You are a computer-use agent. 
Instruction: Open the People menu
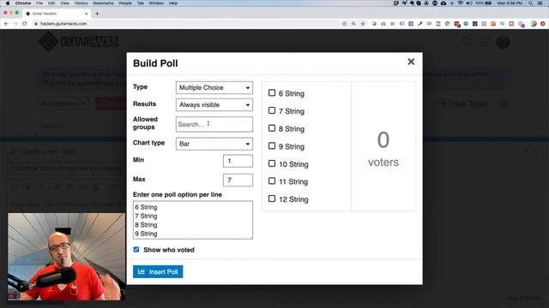coord(125,3)
